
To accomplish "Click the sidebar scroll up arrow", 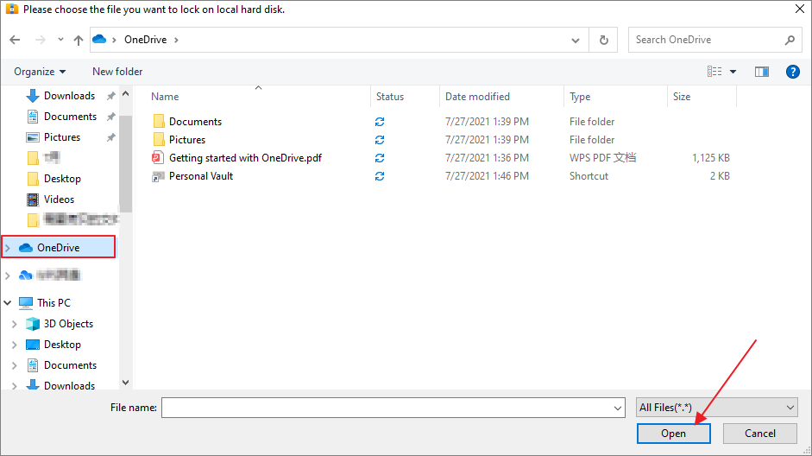I will click(x=125, y=94).
